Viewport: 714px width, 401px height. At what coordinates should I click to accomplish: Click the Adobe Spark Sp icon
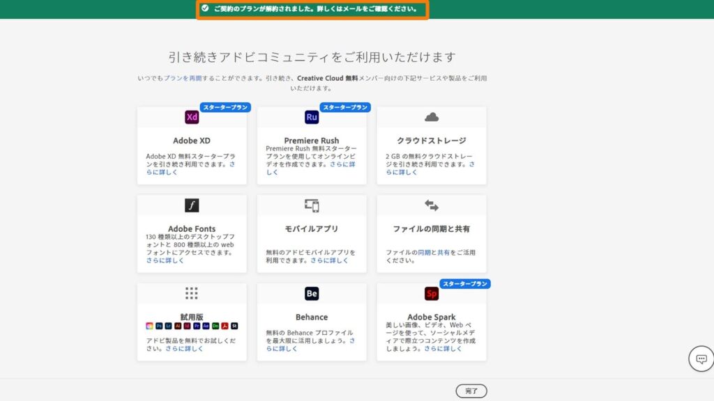(x=432, y=294)
